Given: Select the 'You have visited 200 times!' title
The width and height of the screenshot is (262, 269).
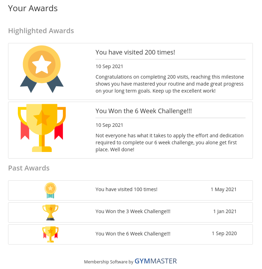Looking at the screenshot, I should 135,52.
